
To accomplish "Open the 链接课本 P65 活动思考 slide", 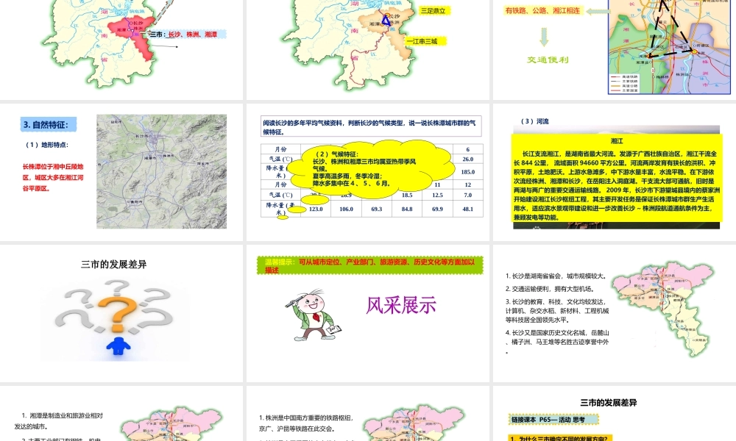I will click(x=615, y=413).
